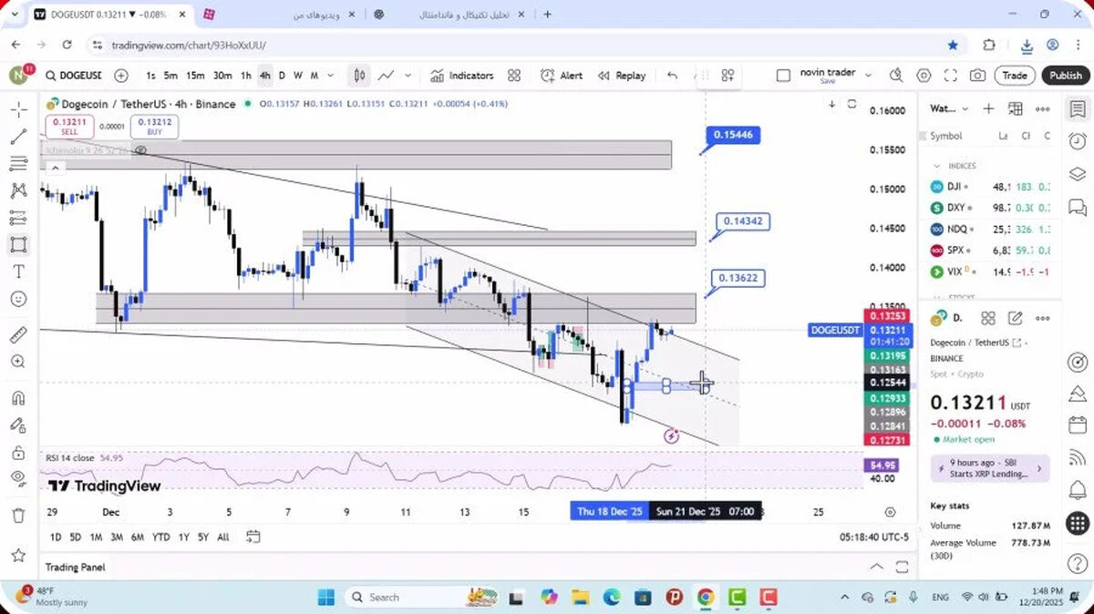Toggle lock all drawings icon

point(18,453)
